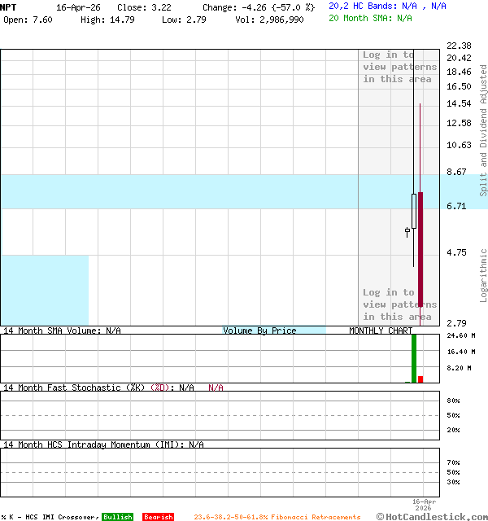
Task: Click the red bearish candlestick body
Action: tap(420, 252)
